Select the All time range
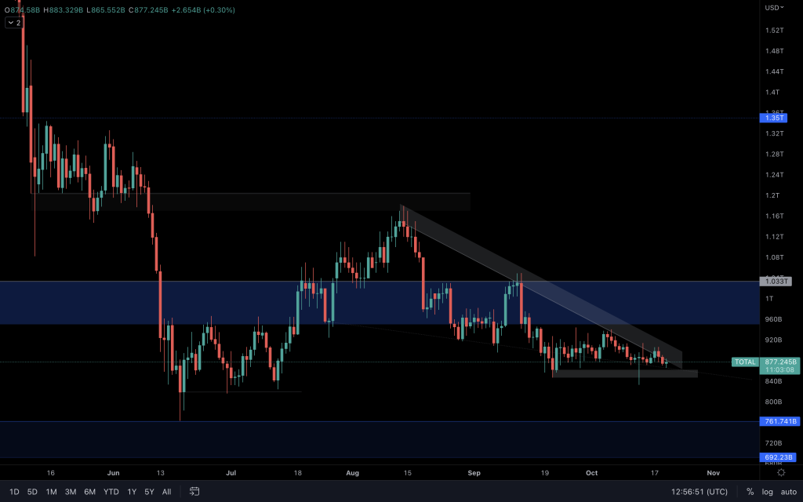The height and width of the screenshot is (502, 803). coord(166,492)
